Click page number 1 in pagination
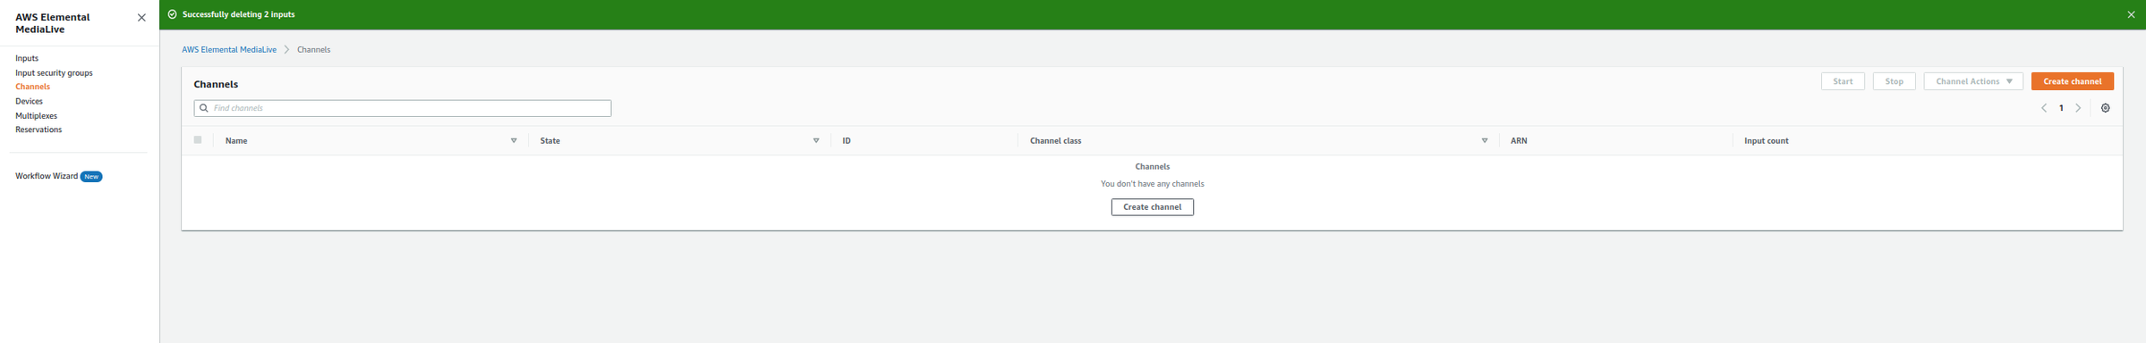Screen dimensions: 2146x343 point(2061,108)
